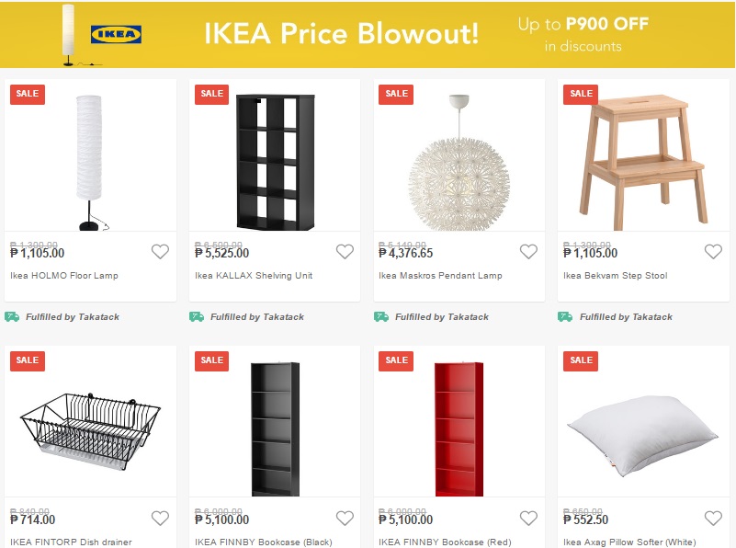This screenshot has width=736, height=548.
Task: Add HOLMO Floor Lamp to wishlist heart
Action: coord(160,252)
